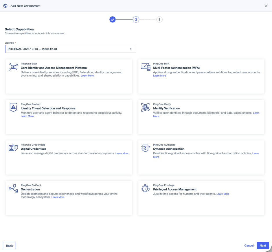Viewport: 272px width, 252px height.
Task: Click the PingOne SSO product label
Action: pyautogui.click(x=29, y=64)
